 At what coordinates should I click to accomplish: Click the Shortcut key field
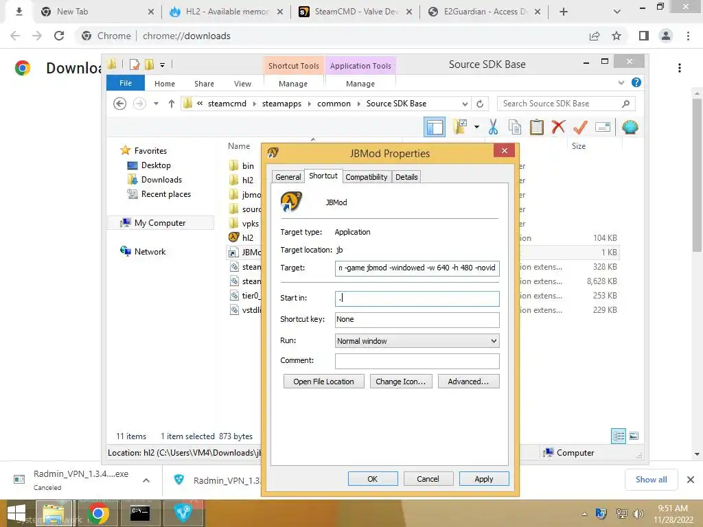tap(417, 320)
